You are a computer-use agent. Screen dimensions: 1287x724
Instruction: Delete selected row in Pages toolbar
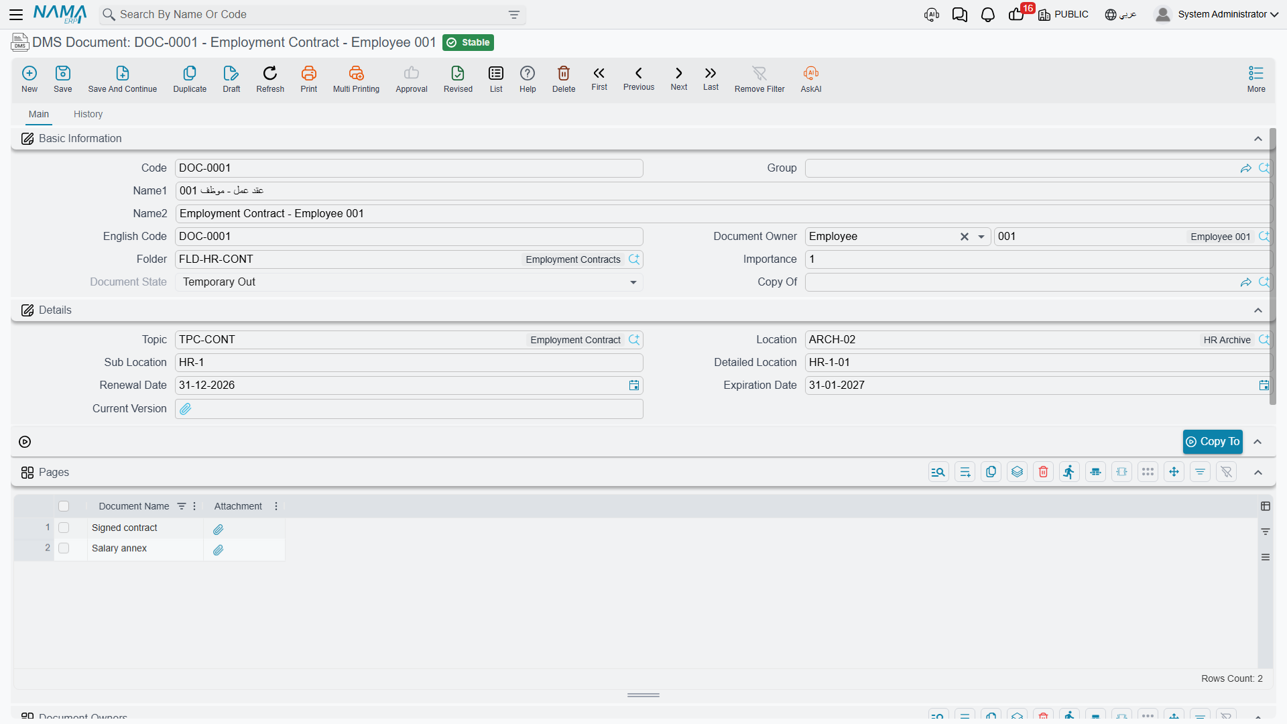click(1043, 472)
